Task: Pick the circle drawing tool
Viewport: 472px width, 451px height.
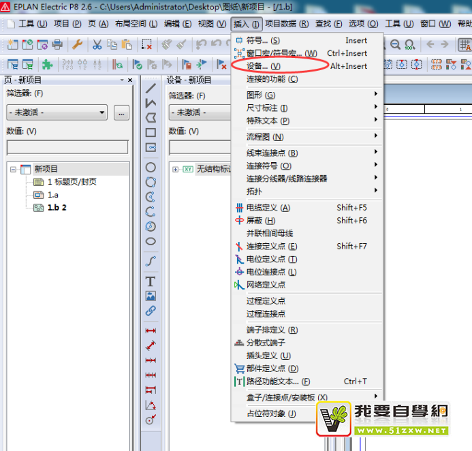Action: [x=151, y=168]
